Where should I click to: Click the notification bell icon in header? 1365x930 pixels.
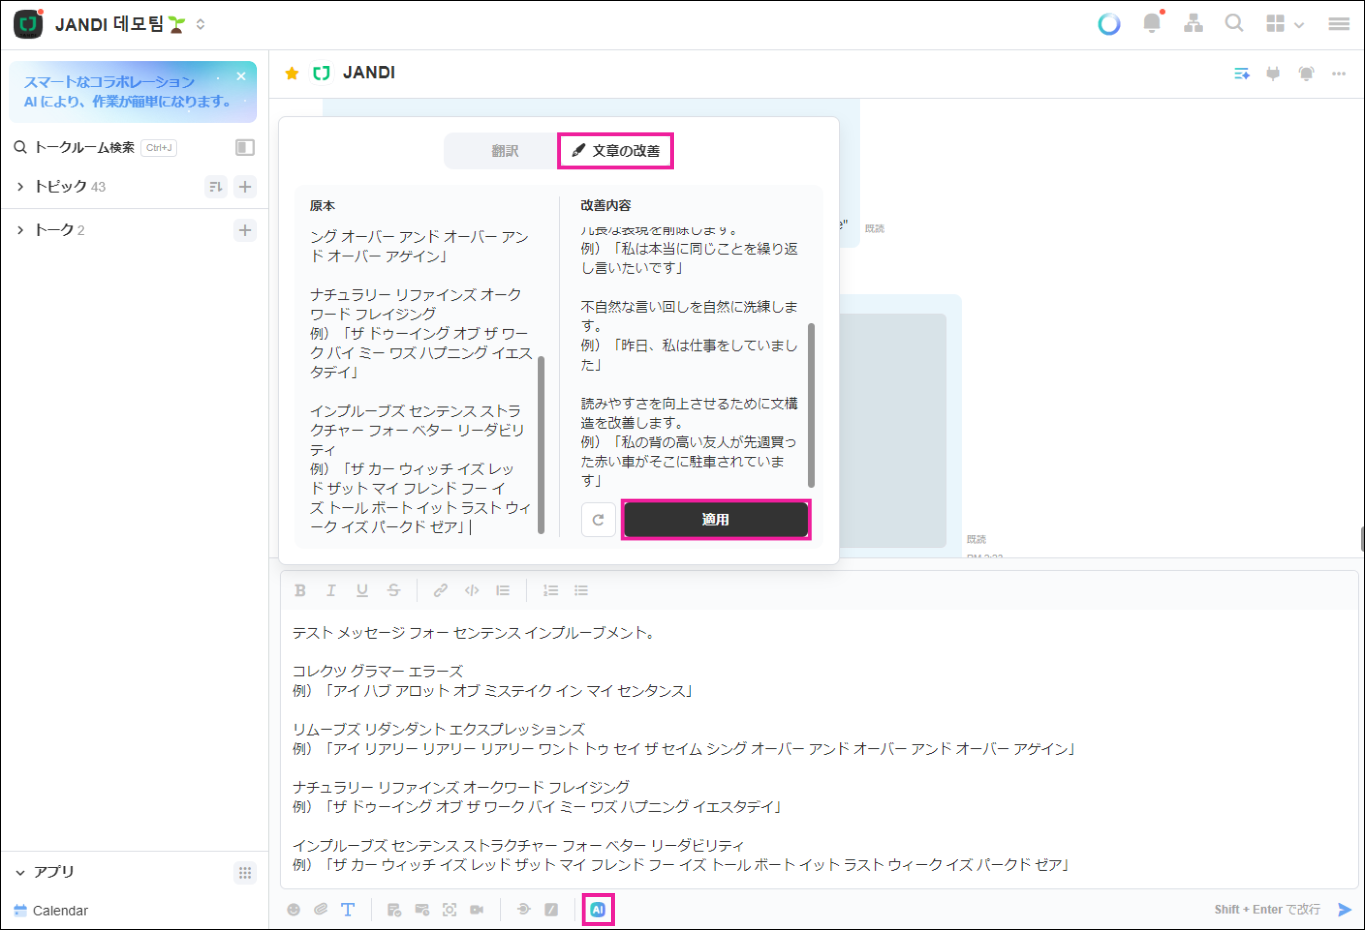(1151, 23)
